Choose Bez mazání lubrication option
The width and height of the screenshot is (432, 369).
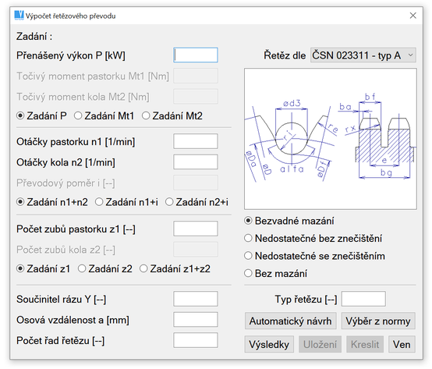click(x=275, y=273)
